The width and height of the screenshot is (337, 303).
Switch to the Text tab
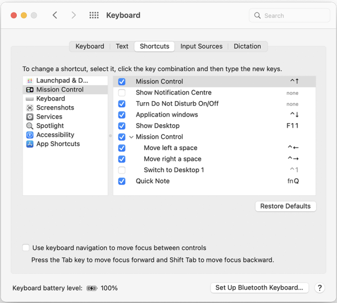[122, 46]
